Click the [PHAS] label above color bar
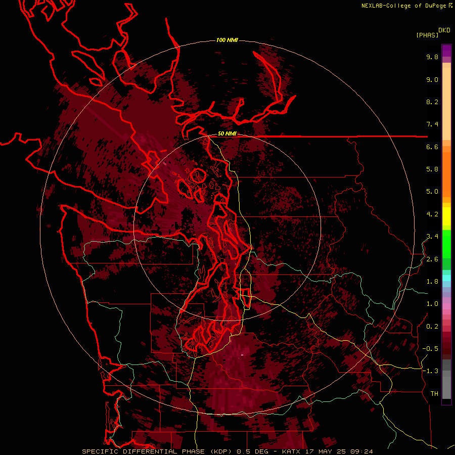Viewport: 455px width, 455px height. [x=427, y=35]
